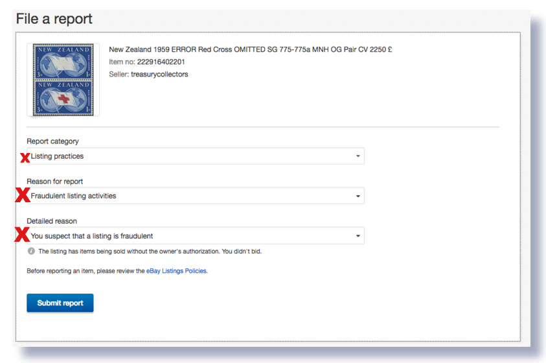
Task: Click the Detailed reason dropdown arrow
Action: point(358,236)
